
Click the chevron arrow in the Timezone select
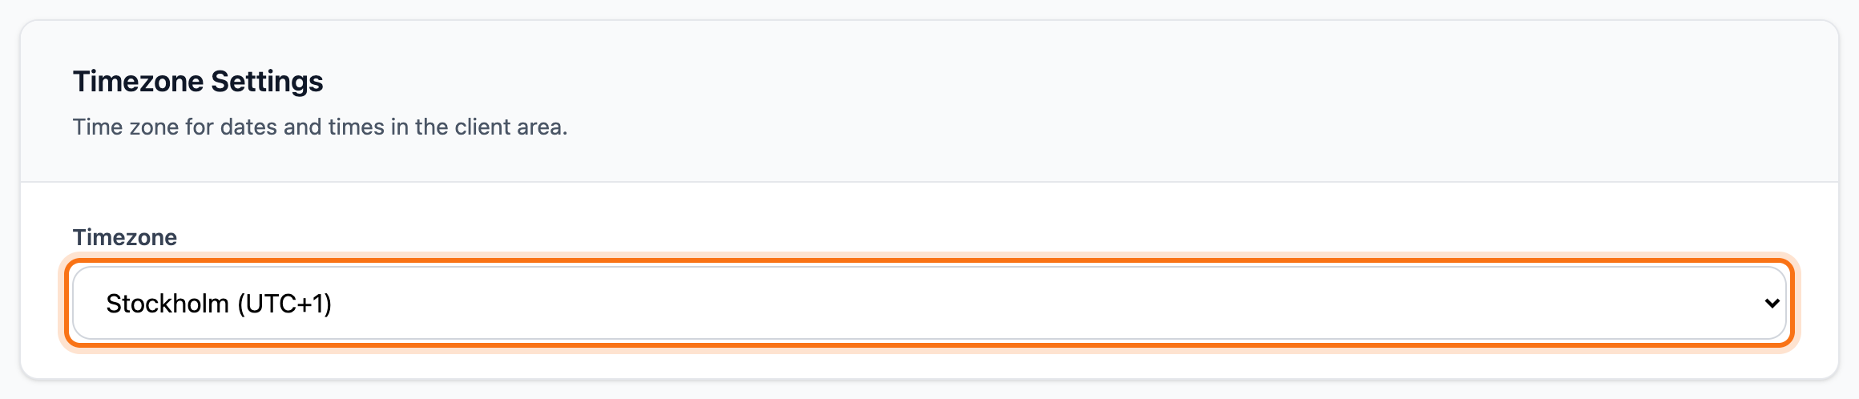point(1772,304)
